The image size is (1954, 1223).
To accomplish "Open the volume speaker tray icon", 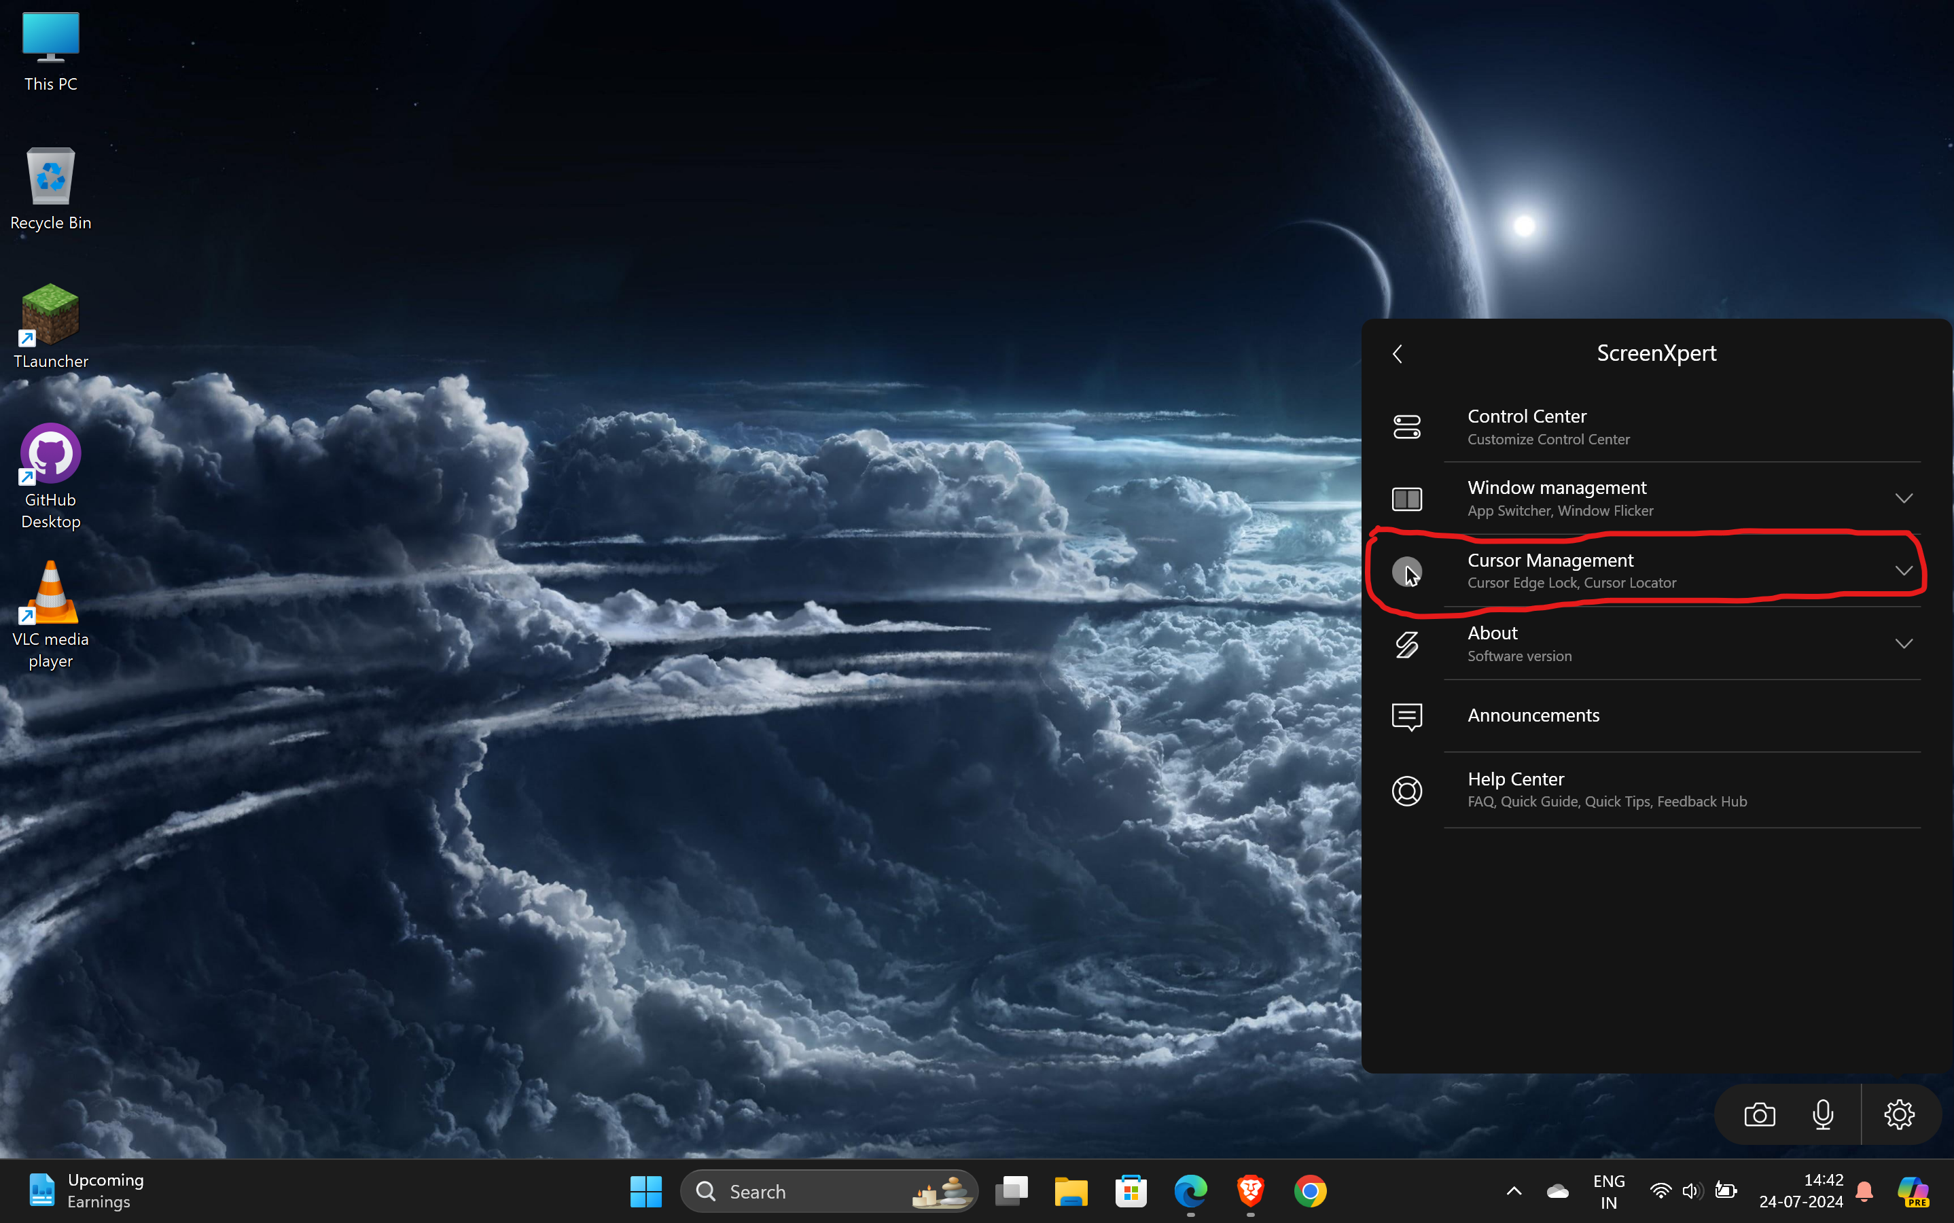I will coord(1692,1192).
